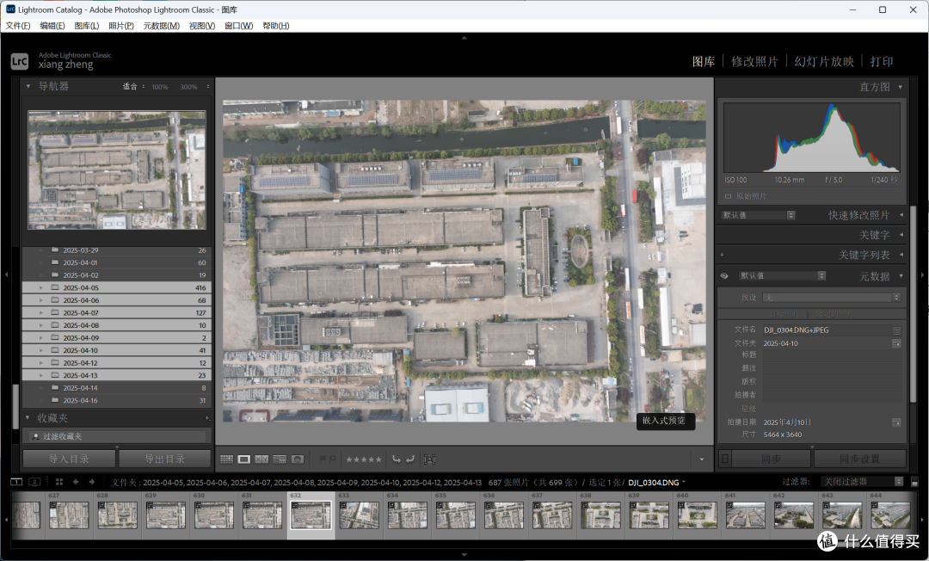Screen dimensions: 929x561
Task: Open 图库(L) menu
Action: tap(87, 26)
